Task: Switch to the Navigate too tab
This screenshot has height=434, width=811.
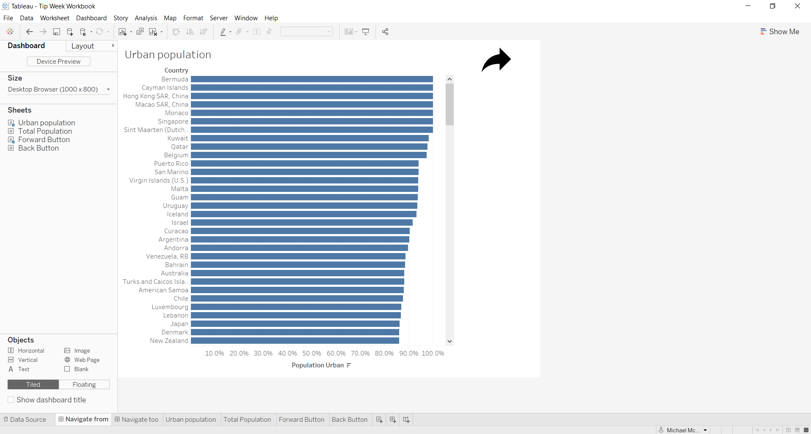Action: coord(136,420)
